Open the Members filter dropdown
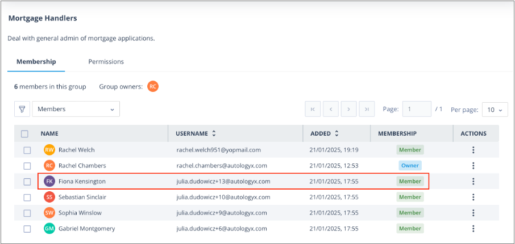515x244 pixels. [76, 109]
